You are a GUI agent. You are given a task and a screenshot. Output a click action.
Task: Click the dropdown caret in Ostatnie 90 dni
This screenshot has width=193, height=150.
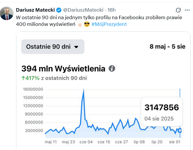click(76, 47)
